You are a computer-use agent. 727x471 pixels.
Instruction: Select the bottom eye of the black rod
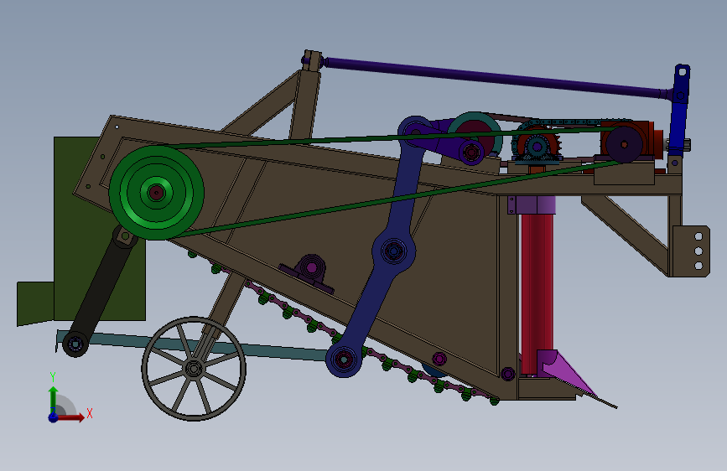point(75,344)
